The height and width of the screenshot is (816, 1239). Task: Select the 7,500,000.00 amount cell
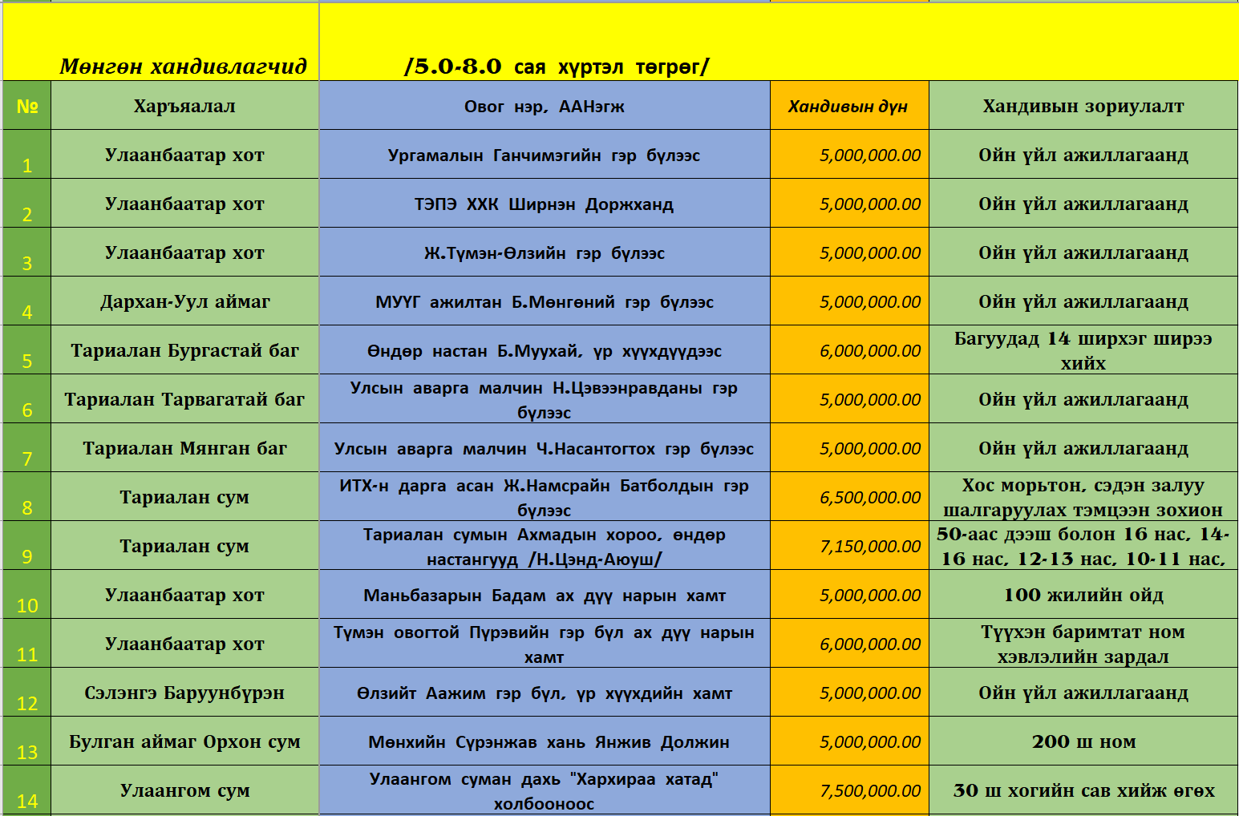tap(848, 790)
